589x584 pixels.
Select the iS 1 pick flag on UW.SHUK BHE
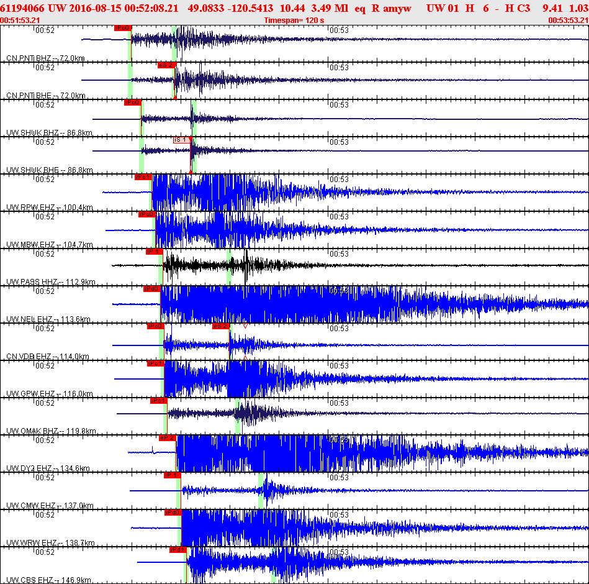(x=182, y=140)
